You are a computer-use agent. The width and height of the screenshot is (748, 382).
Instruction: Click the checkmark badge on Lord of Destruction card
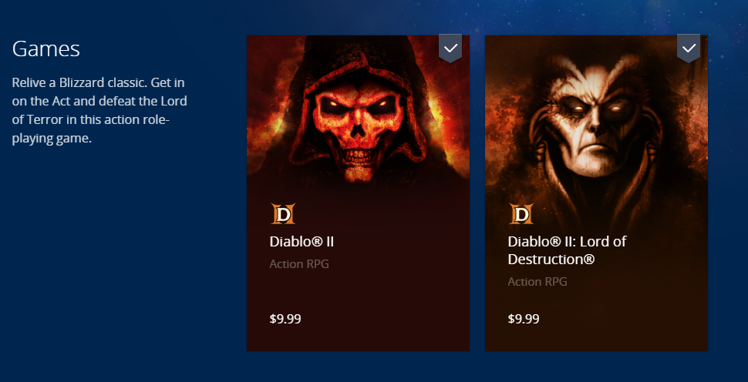(x=689, y=48)
